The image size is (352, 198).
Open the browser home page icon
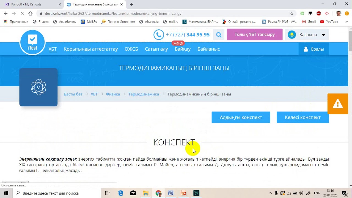31,13
